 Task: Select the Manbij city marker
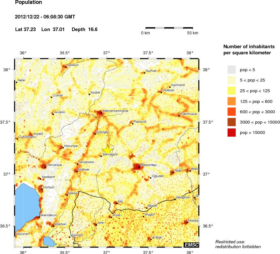[187, 223]
